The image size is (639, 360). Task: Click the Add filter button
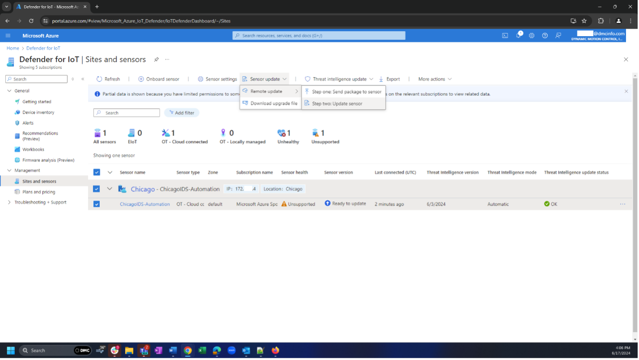(x=181, y=113)
